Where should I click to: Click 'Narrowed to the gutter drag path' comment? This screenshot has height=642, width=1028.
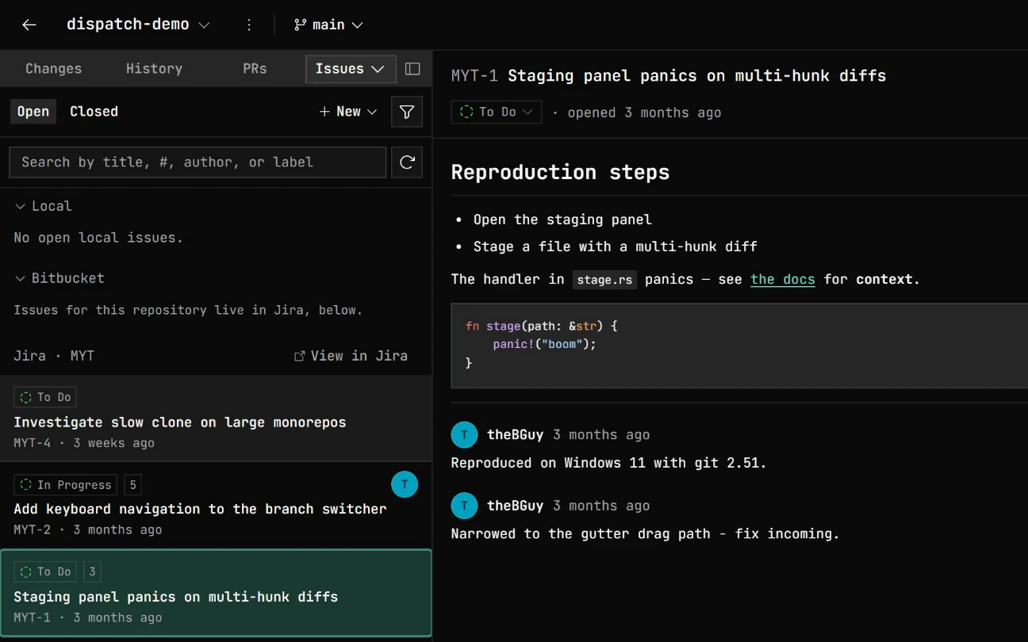pyautogui.click(x=645, y=534)
